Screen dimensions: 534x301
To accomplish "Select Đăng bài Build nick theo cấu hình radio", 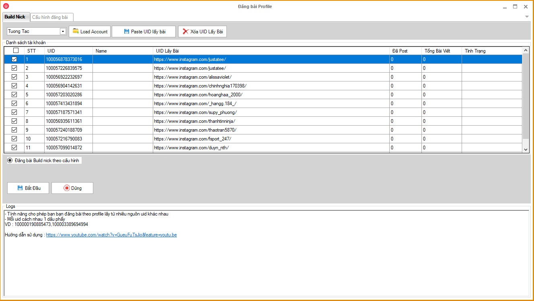I will [x=10, y=160].
